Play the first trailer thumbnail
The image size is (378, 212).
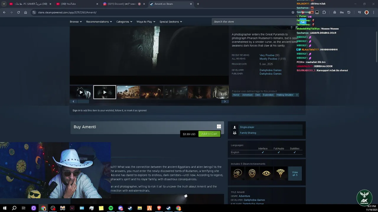point(81,92)
